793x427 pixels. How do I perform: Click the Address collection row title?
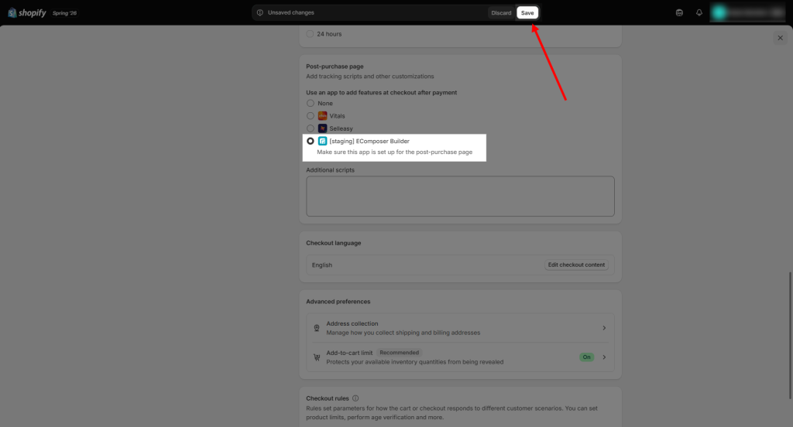[x=352, y=323]
